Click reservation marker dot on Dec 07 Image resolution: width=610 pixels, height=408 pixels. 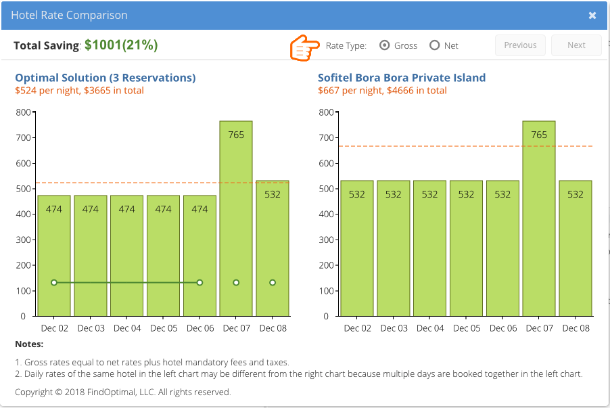[x=236, y=283]
